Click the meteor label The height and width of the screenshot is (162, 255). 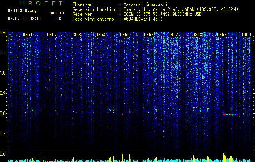(58, 13)
